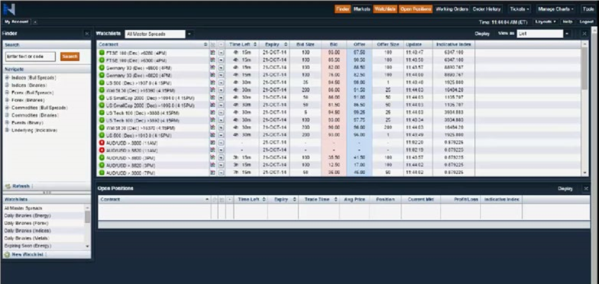Click Display in Watchlists panel header

pos(482,33)
